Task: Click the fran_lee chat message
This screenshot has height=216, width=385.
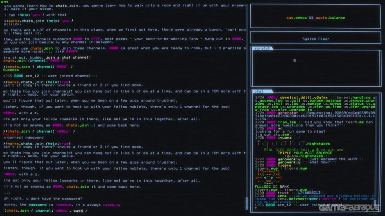Action: pyautogui.click(x=314, y=123)
